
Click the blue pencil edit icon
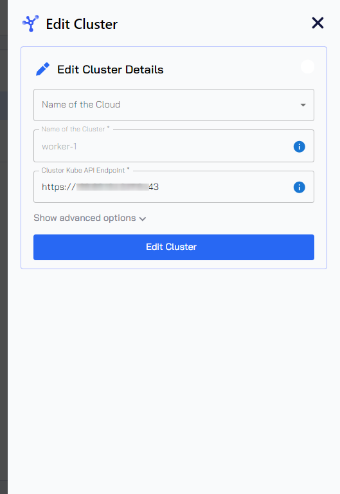tap(43, 69)
